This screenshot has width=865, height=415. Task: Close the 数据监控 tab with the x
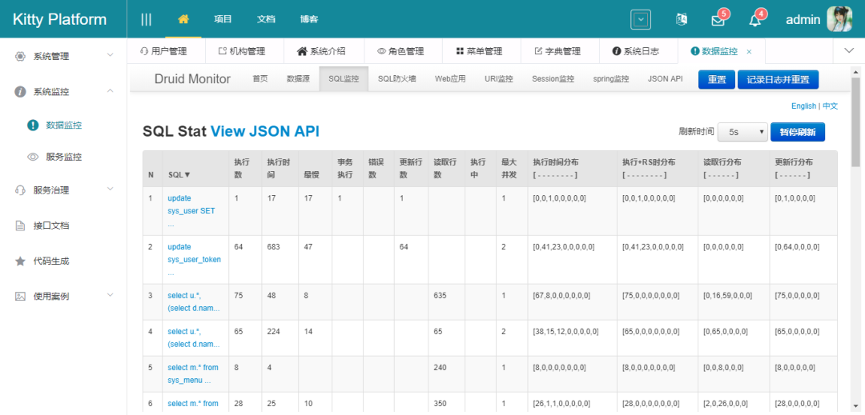[x=749, y=52]
